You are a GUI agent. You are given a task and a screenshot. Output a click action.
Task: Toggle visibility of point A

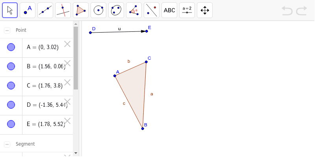11,47
